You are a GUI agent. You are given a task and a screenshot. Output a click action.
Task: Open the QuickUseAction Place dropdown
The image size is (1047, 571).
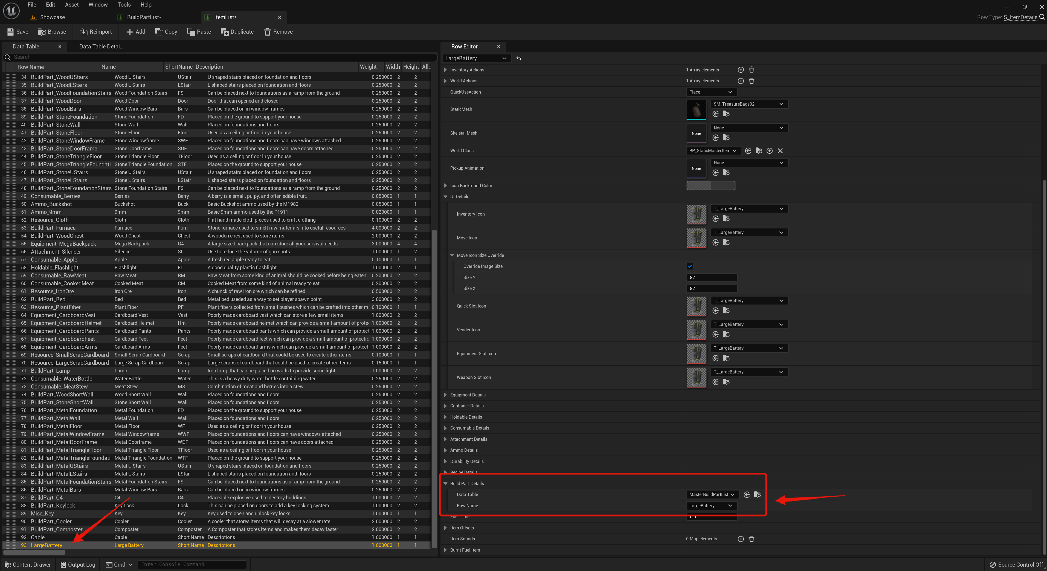pos(711,92)
